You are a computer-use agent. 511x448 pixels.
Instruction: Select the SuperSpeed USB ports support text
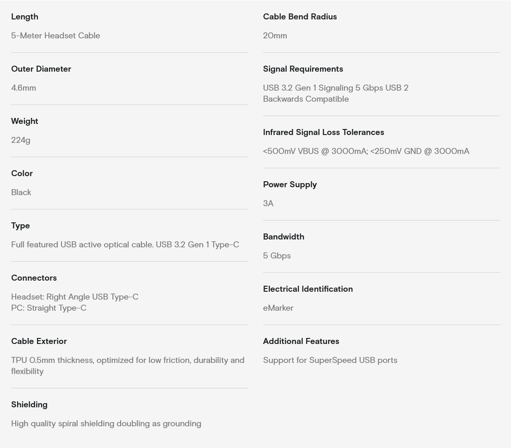tap(330, 360)
